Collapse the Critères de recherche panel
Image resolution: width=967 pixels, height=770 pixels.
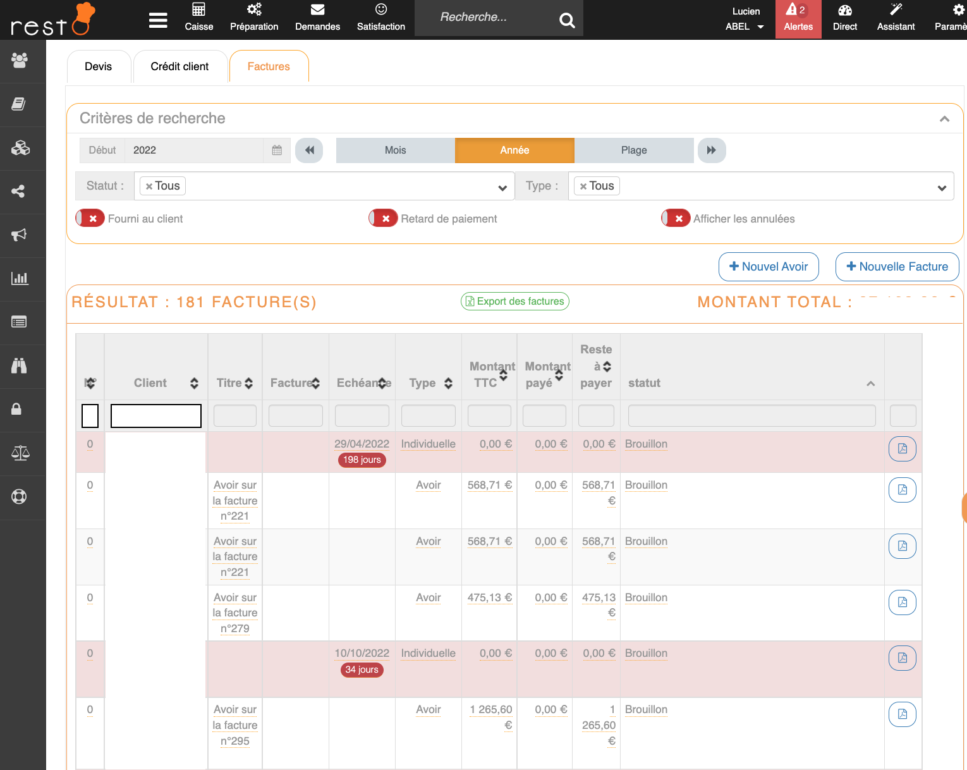944,119
